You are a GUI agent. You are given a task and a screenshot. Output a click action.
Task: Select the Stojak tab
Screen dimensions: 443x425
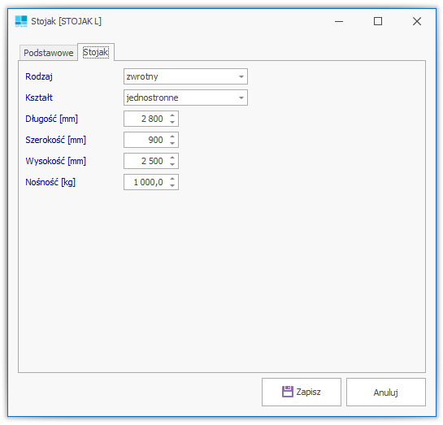(96, 52)
